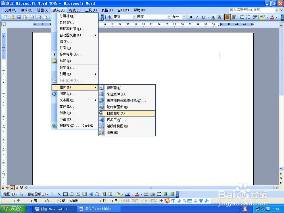This screenshot has height=213, width=284.
Task: Toggle numbered list formatting
Action: 242,17
